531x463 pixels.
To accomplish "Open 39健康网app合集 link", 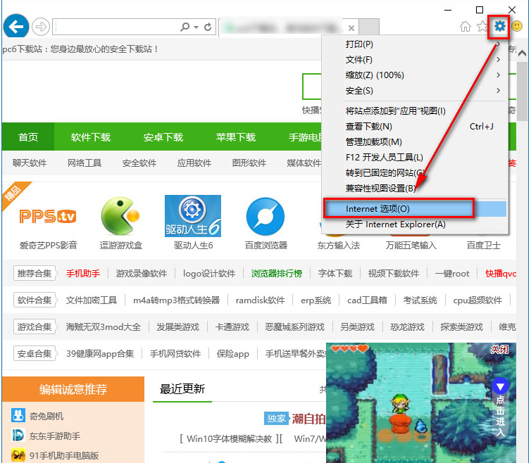I will pyautogui.click(x=100, y=354).
